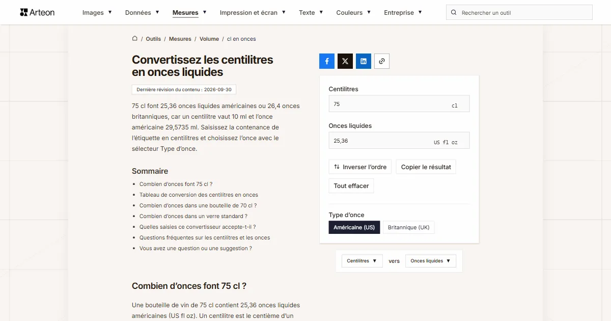Select Britannique (UK) ounce type
Viewport: 611px width, 321px height.
coord(408,227)
